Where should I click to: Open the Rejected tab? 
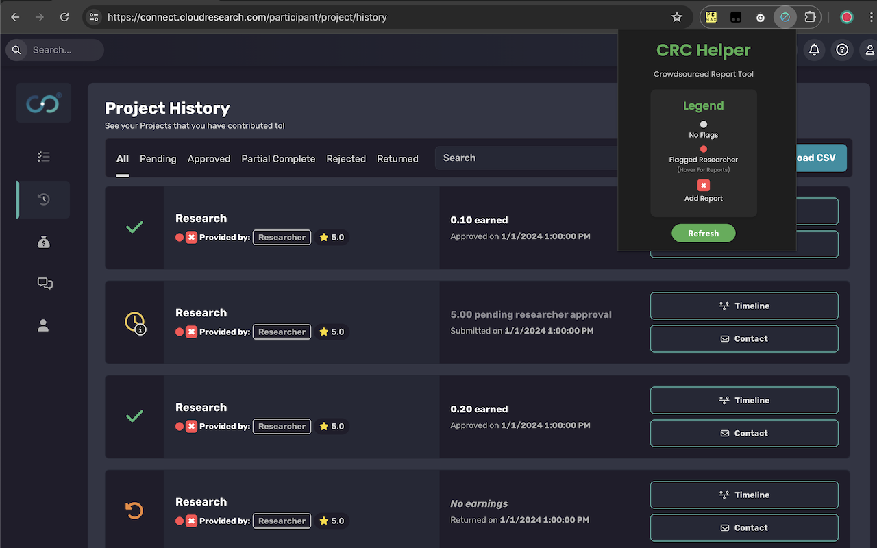pyautogui.click(x=346, y=158)
